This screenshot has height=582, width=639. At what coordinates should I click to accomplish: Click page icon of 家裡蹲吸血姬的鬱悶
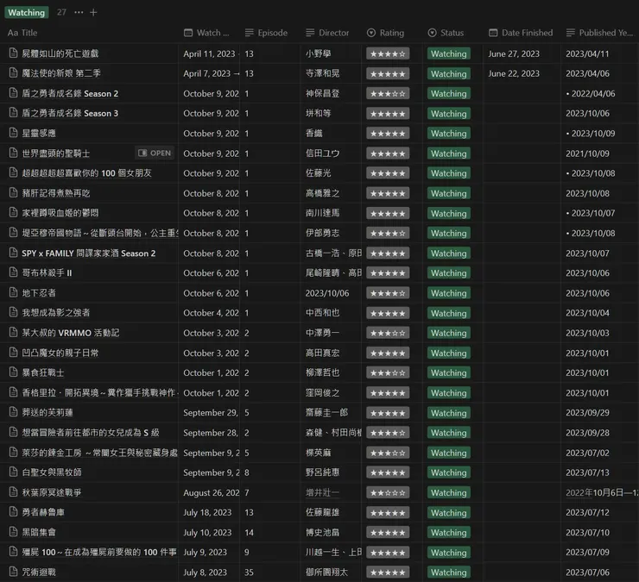pos(14,213)
